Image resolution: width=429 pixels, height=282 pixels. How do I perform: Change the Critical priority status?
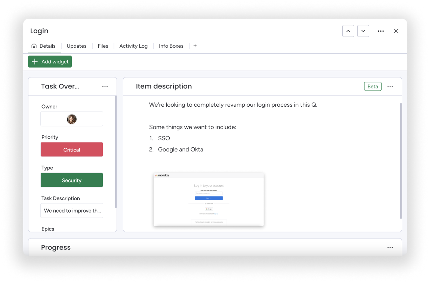click(72, 150)
